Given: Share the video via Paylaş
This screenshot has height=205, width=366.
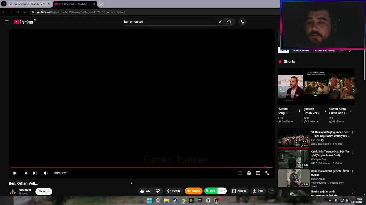Looking at the screenshot, I should coord(174,191).
